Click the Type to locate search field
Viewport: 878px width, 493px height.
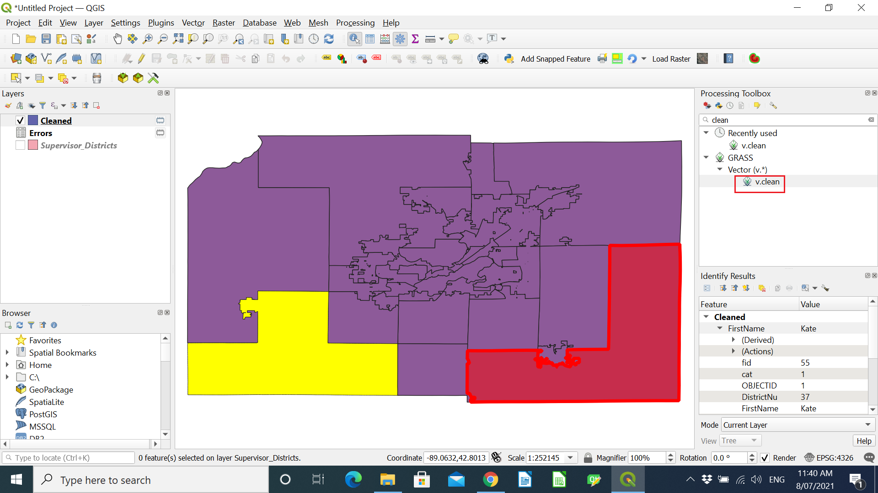[69, 458]
